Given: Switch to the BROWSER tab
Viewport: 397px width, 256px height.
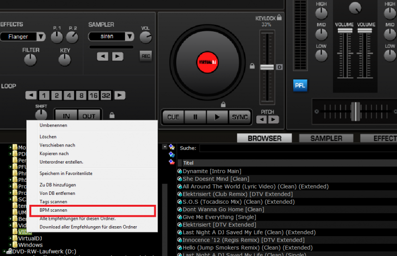Looking at the screenshot, I should 265,138.
